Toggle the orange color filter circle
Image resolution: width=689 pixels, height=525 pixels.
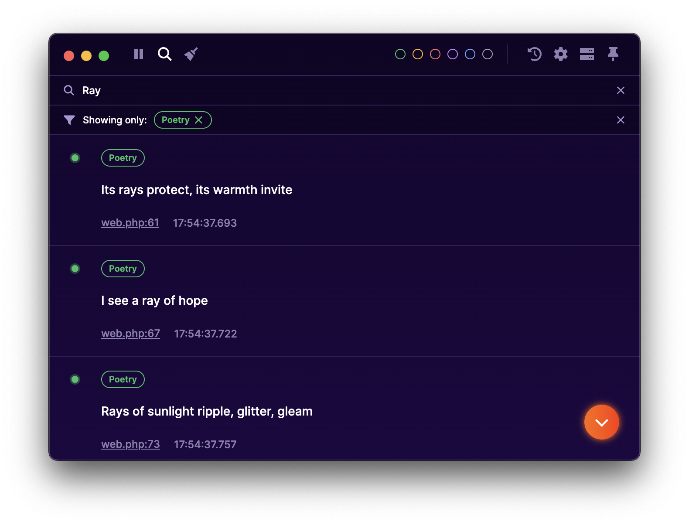[418, 54]
